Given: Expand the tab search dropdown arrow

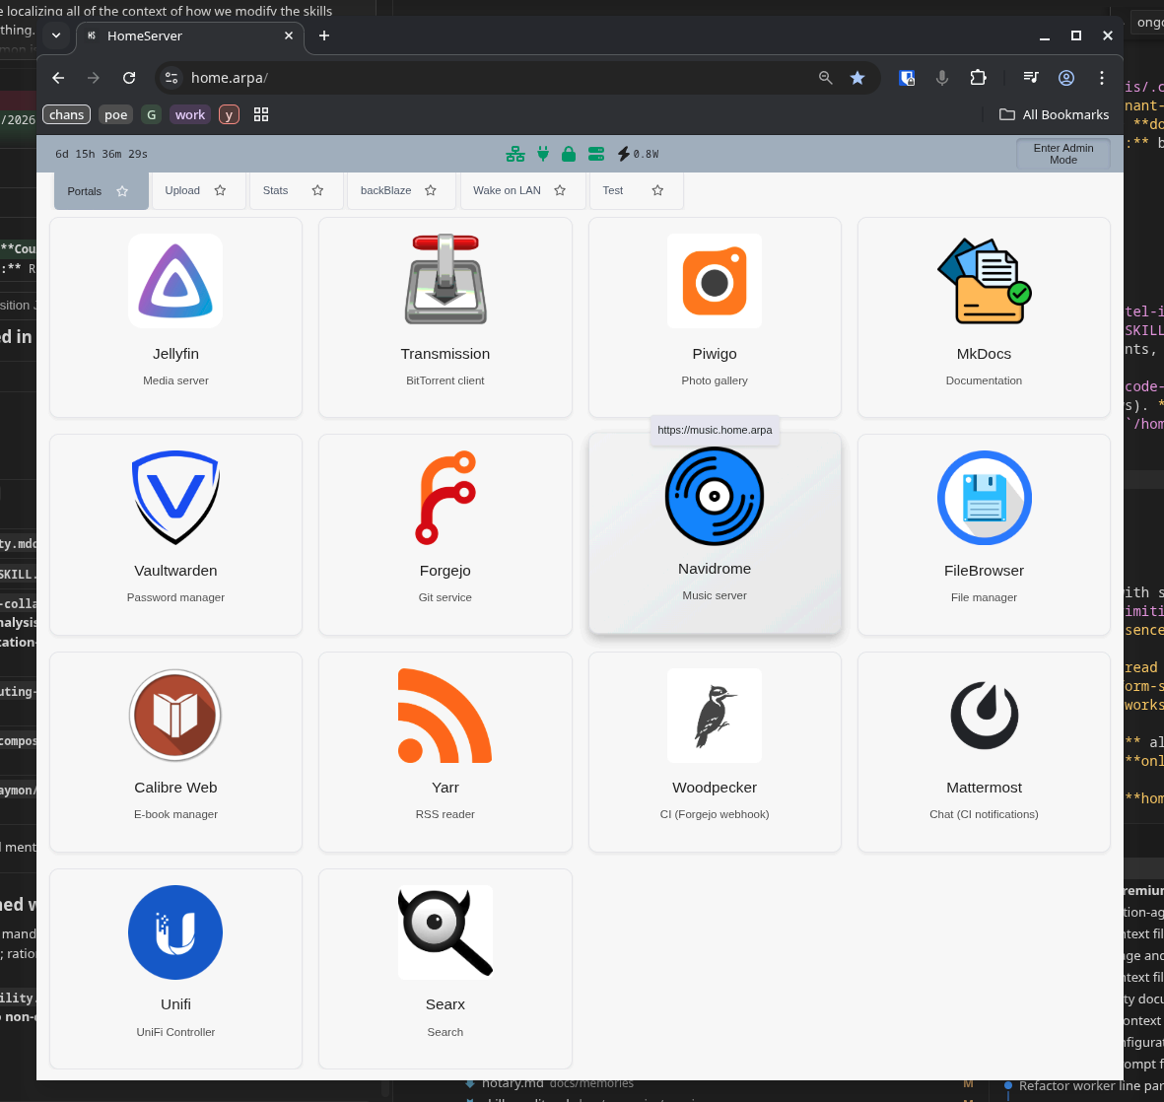Looking at the screenshot, I should [55, 34].
